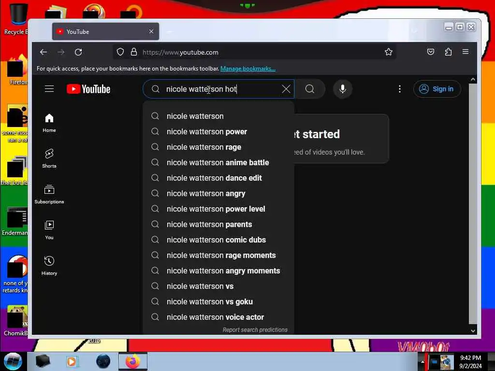
Task: Open History in YouTube sidebar
Action: [x=49, y=266]
